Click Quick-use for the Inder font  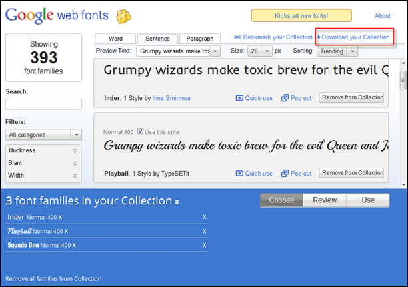click(254, 98)
